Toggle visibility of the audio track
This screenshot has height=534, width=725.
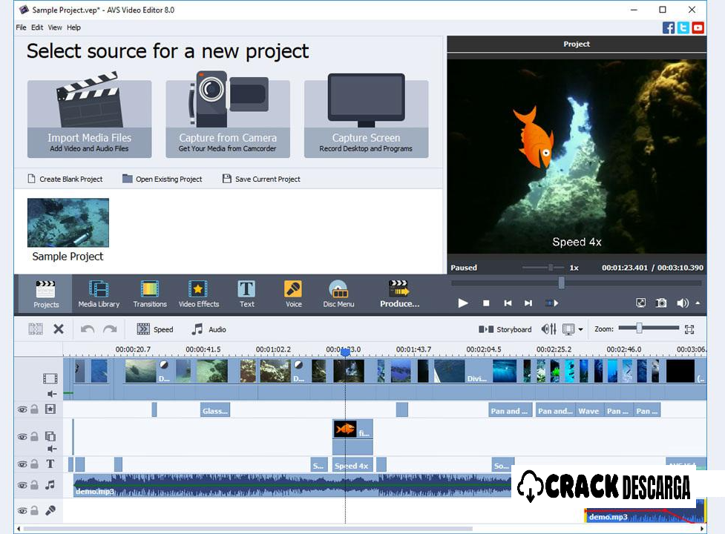[x=23, y=484]
